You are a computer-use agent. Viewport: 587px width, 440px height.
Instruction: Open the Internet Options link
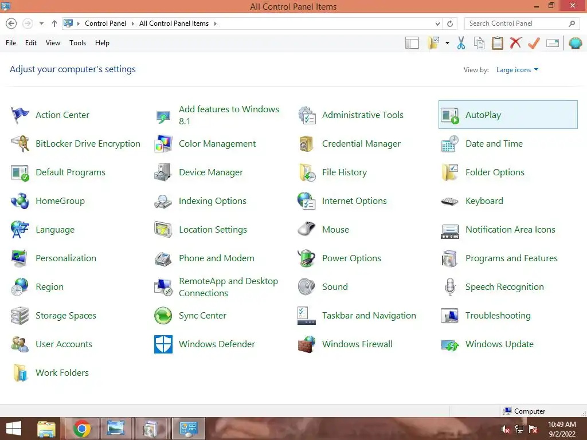pos(354,201)
